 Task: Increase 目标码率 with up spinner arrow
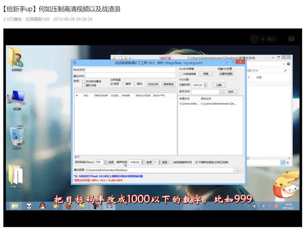pyautogui.click(x=105, y=161)
